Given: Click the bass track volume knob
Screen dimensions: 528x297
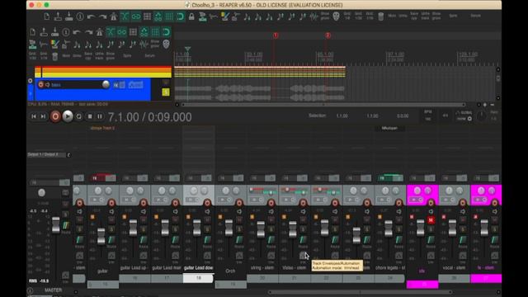Looking at the screenshot, I should [x=106, y=84].
